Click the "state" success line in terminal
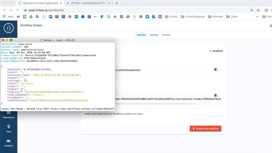This screenshot has width=272, height=153. pos(20,83)
